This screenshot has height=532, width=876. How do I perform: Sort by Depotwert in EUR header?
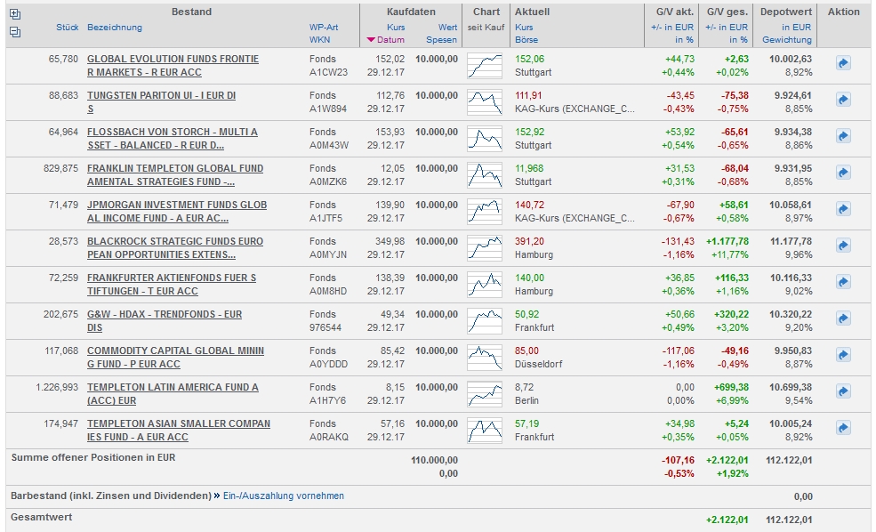tap(797, 27)
